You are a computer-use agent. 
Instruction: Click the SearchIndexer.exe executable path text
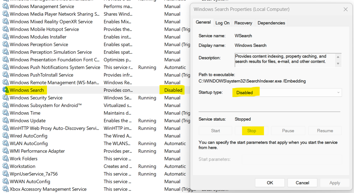click(252, 81)
